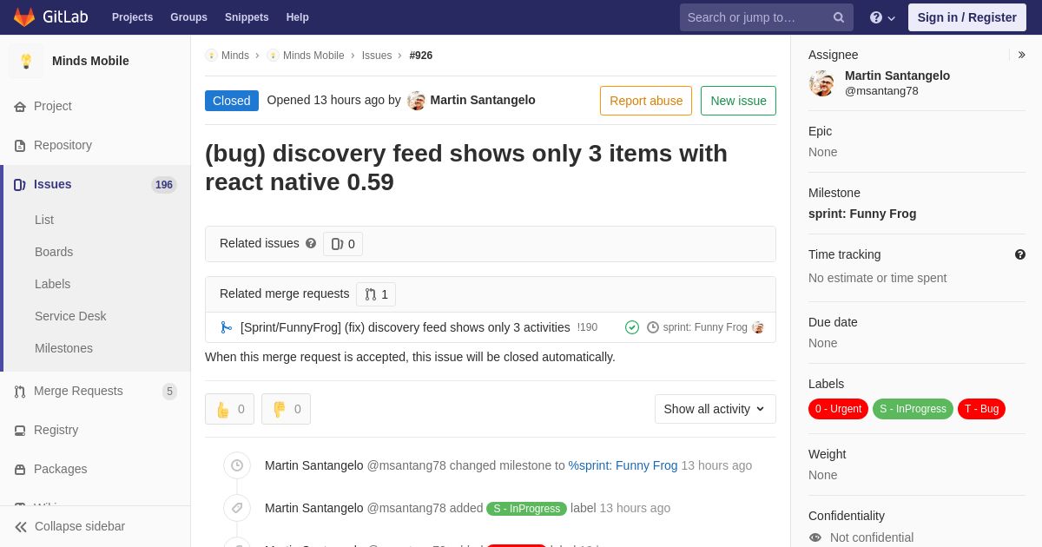Click the #926 breadcrumb item
Image resolution: width=1042 pixels, height=547 pixels.
click(421, 56)
